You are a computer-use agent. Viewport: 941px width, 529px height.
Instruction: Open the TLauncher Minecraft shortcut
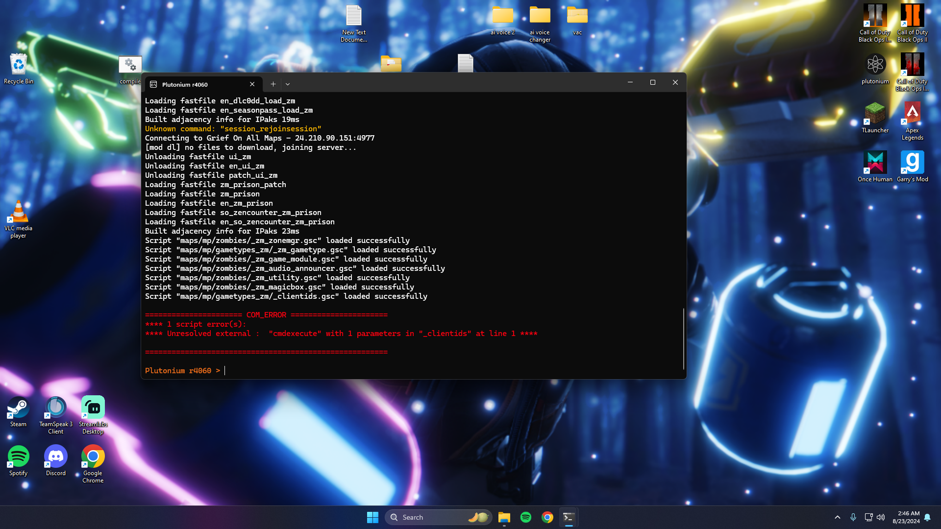(x=875, y=118)
